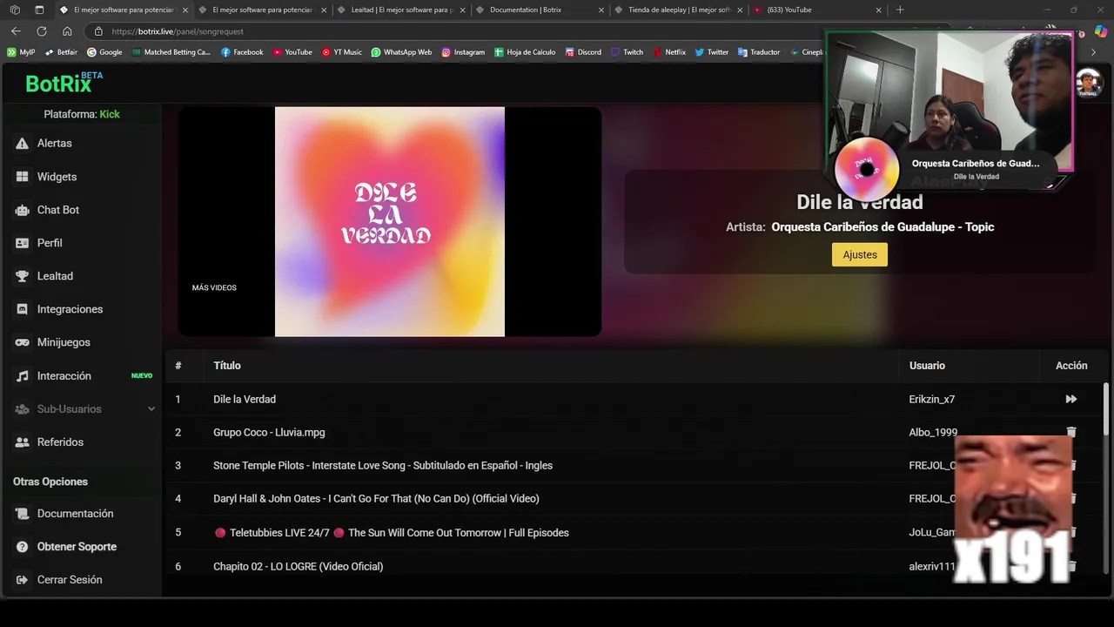Open the Instagram bookmark

click(x=463, y=52)
